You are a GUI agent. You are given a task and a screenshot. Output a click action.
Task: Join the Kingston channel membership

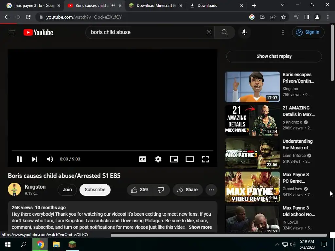point(67,190)
